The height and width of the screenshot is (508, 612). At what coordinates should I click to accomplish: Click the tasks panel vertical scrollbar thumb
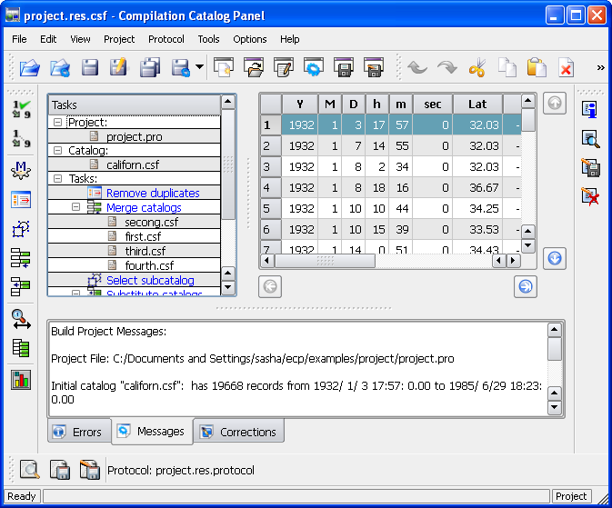pyautogui.click(x=228, y=164)
